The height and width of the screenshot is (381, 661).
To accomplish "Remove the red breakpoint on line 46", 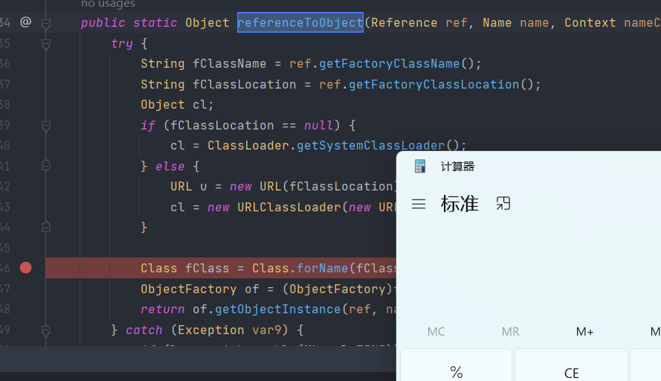I will pyautogui.click(x=26, y=268).
